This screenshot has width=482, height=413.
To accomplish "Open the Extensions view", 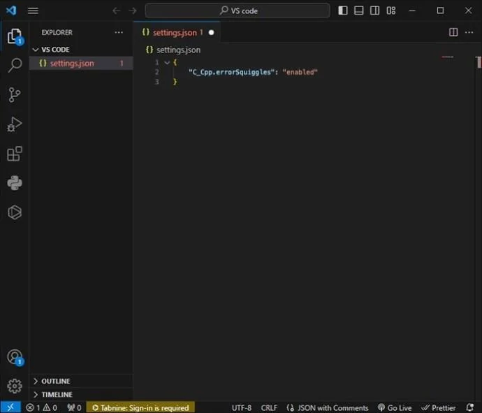I will [x=15, y=154].
